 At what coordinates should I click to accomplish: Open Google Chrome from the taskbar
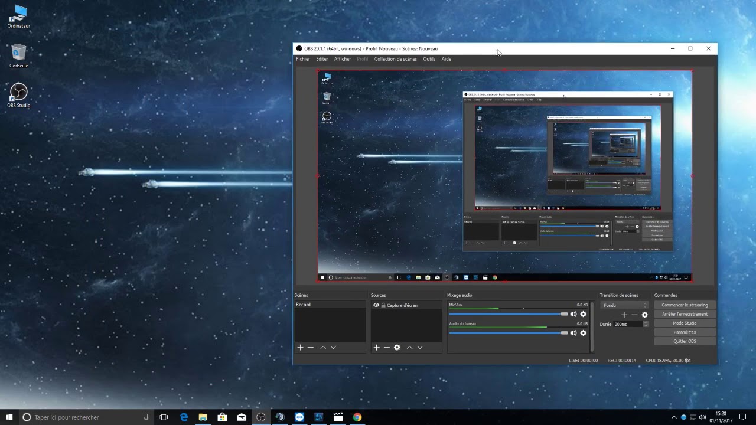(x=357, y=417)
